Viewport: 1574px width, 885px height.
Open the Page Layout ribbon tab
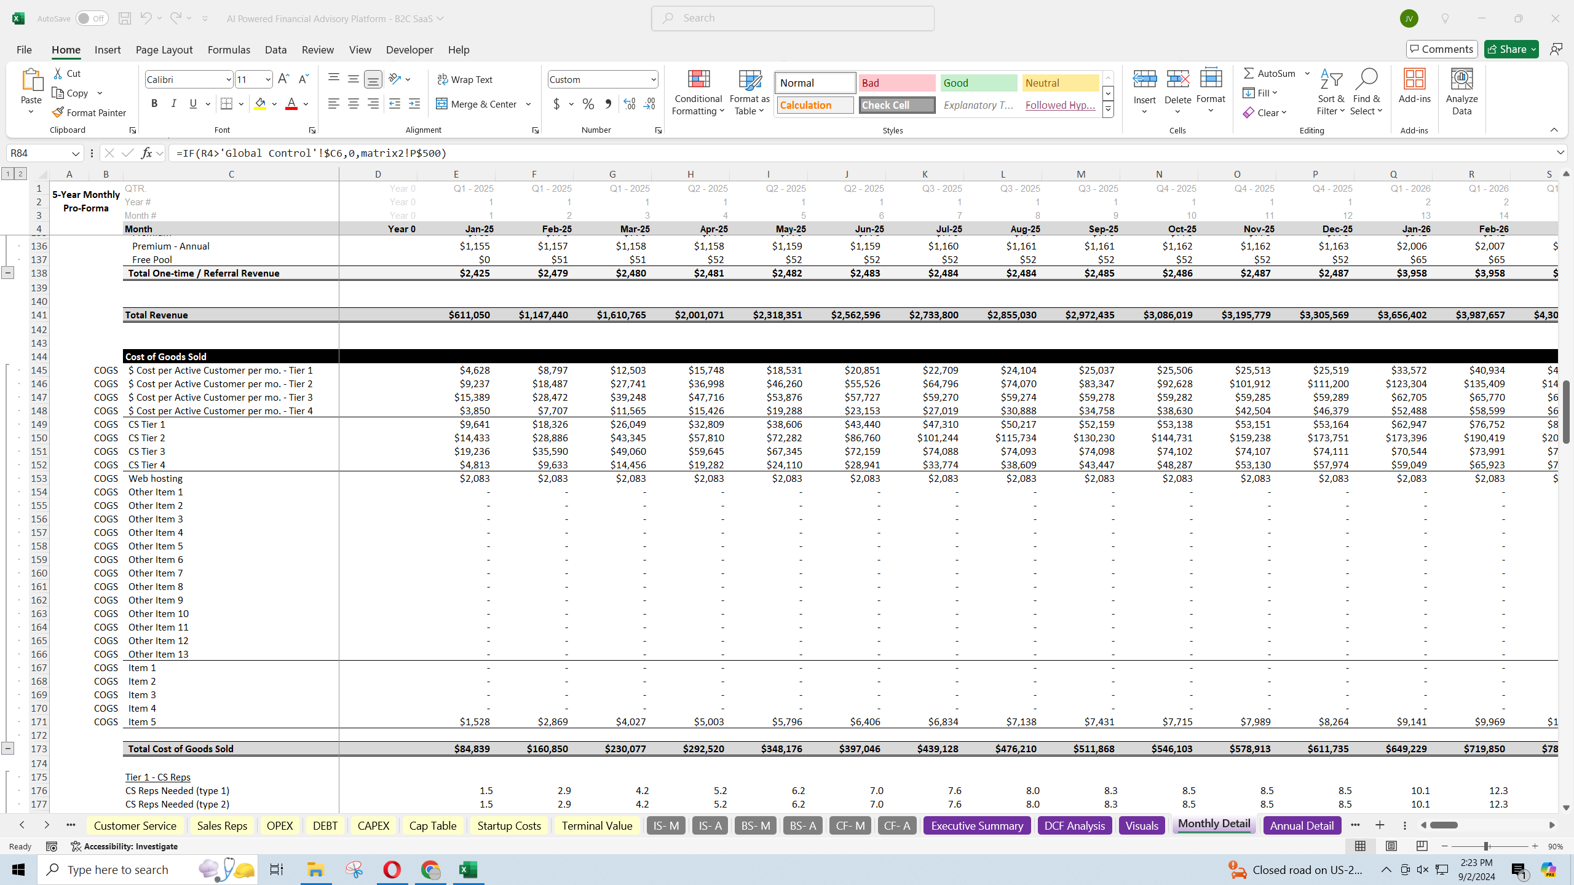[164, 50]
